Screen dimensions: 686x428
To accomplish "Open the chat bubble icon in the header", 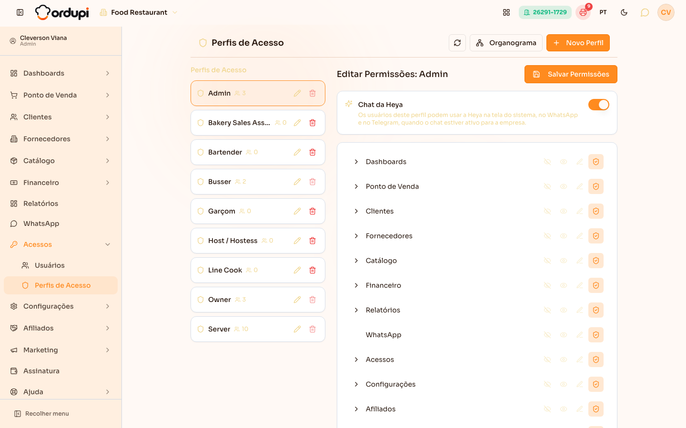I will (645, 12).
